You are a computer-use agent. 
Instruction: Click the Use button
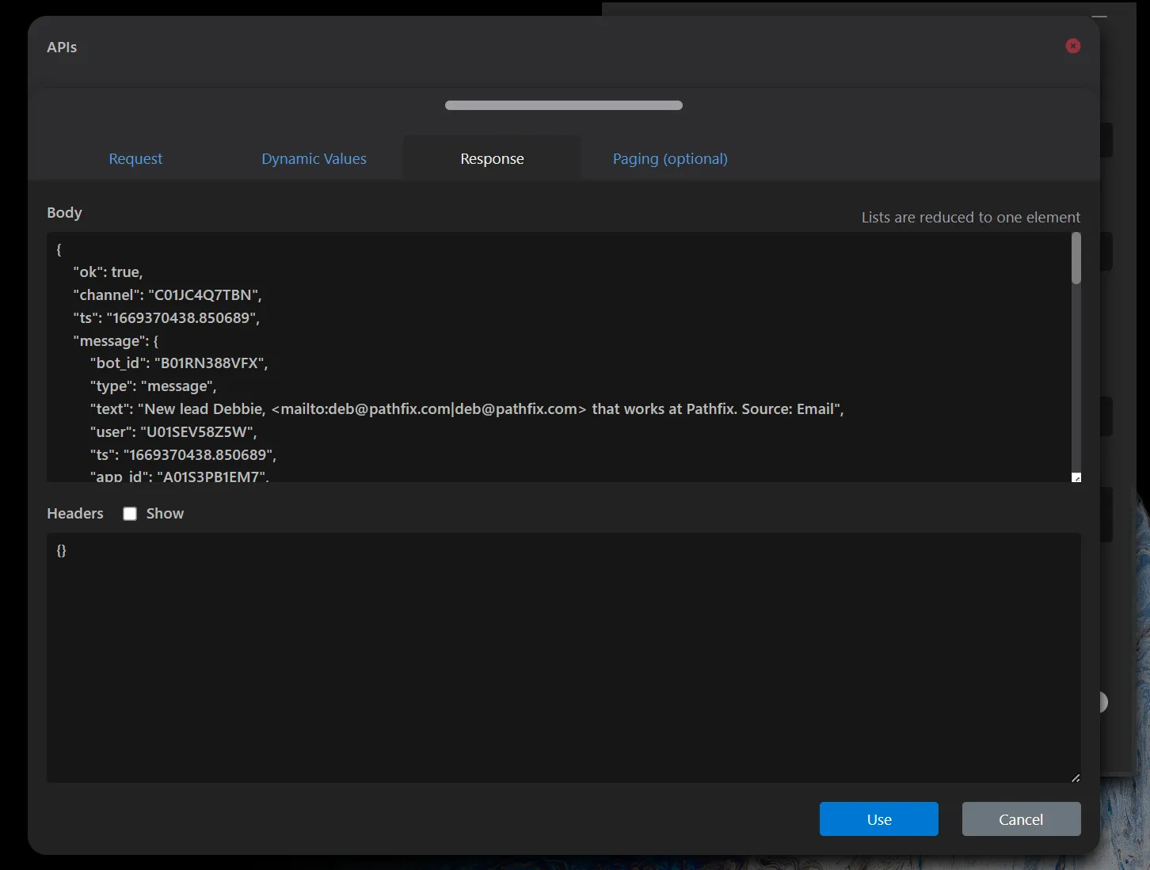(879, 819)
